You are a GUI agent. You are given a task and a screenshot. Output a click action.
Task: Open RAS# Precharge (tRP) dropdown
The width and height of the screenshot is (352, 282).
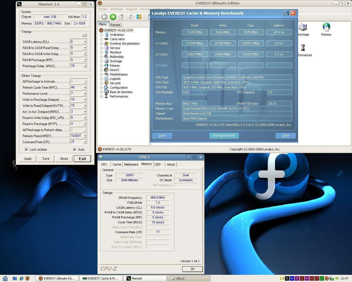click(85, 60)
